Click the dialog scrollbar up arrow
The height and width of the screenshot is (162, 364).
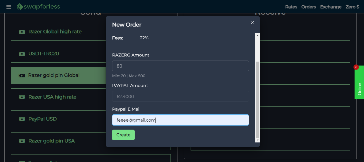click(x=257, y=35)
